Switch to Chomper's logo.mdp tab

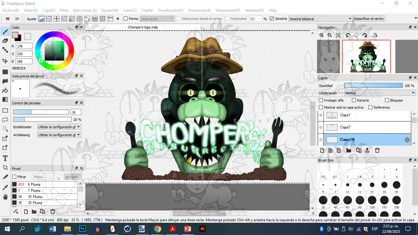point(143,27)
